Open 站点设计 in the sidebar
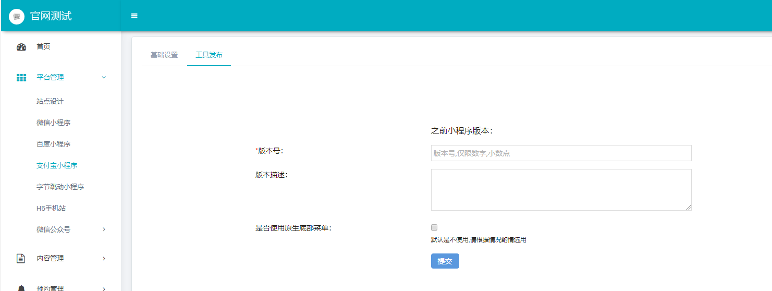Viewport: 772px width, 291px height. (x=50, y=102)
